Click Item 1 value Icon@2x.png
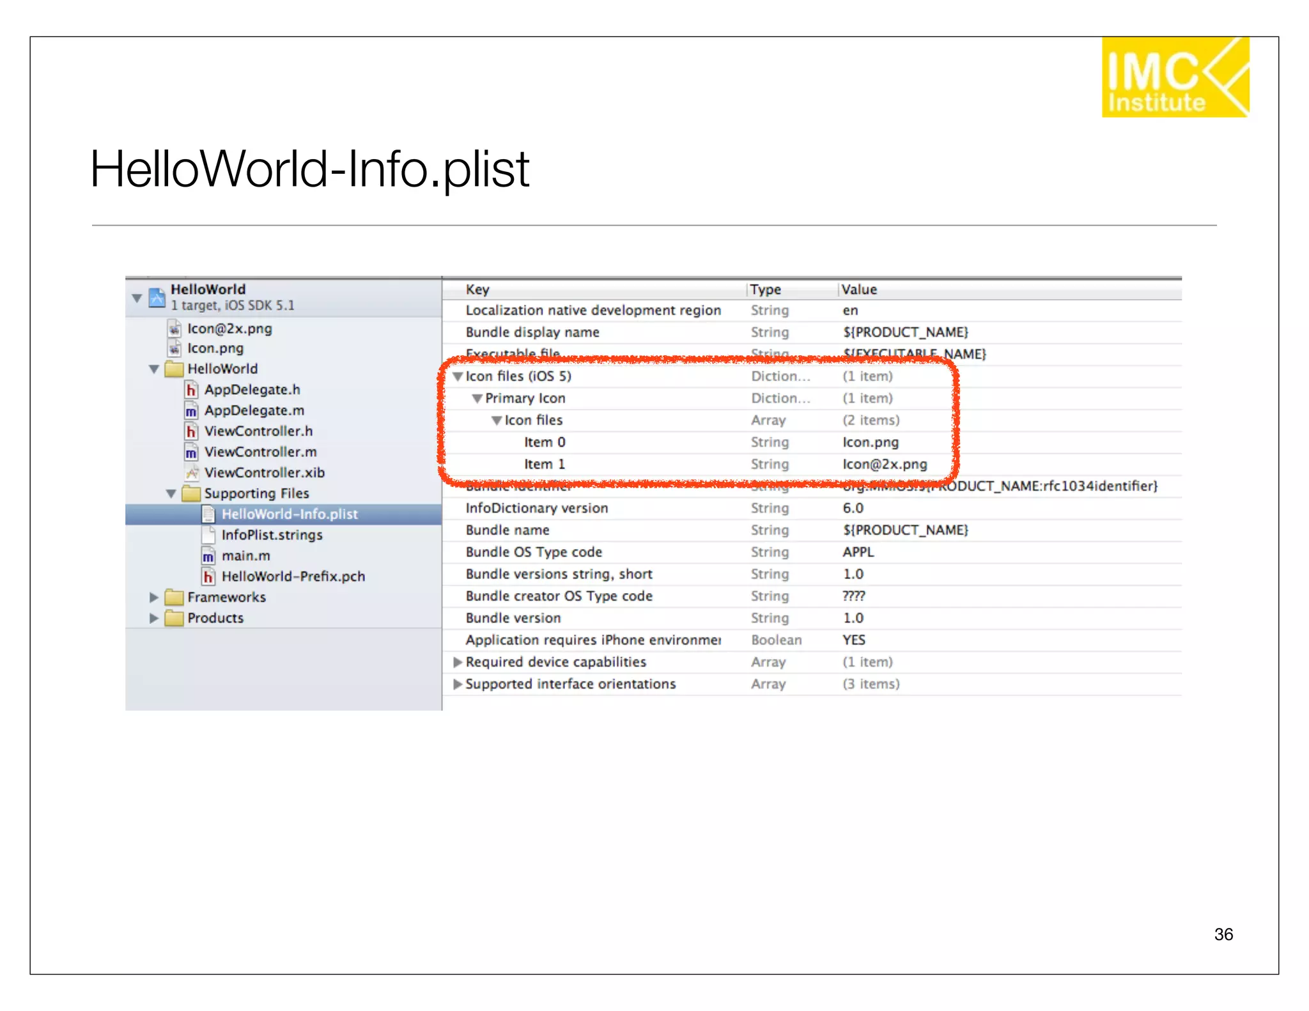1309x1011 pixels. (885, 465)
